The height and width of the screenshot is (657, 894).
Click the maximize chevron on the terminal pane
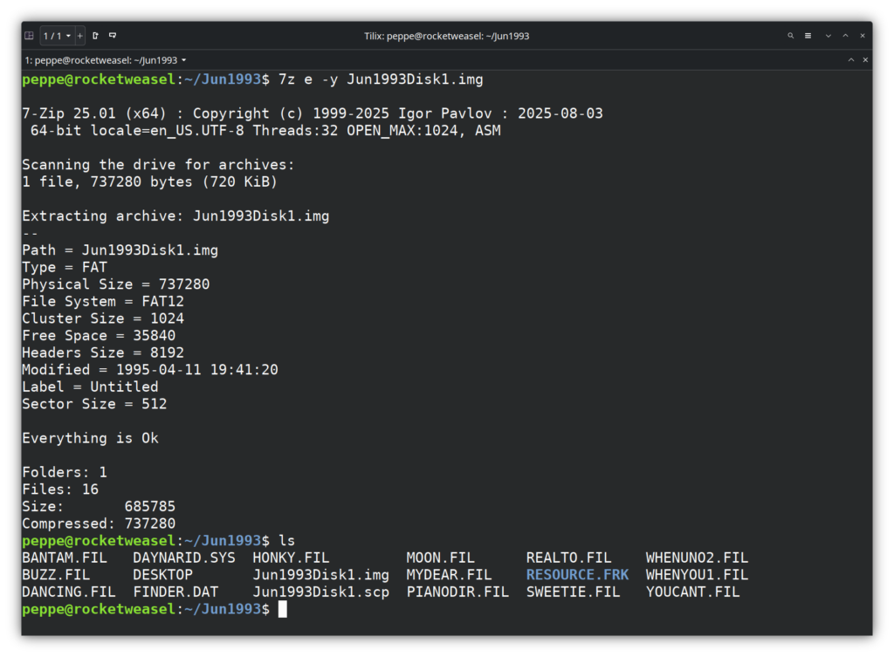point(851,60)
